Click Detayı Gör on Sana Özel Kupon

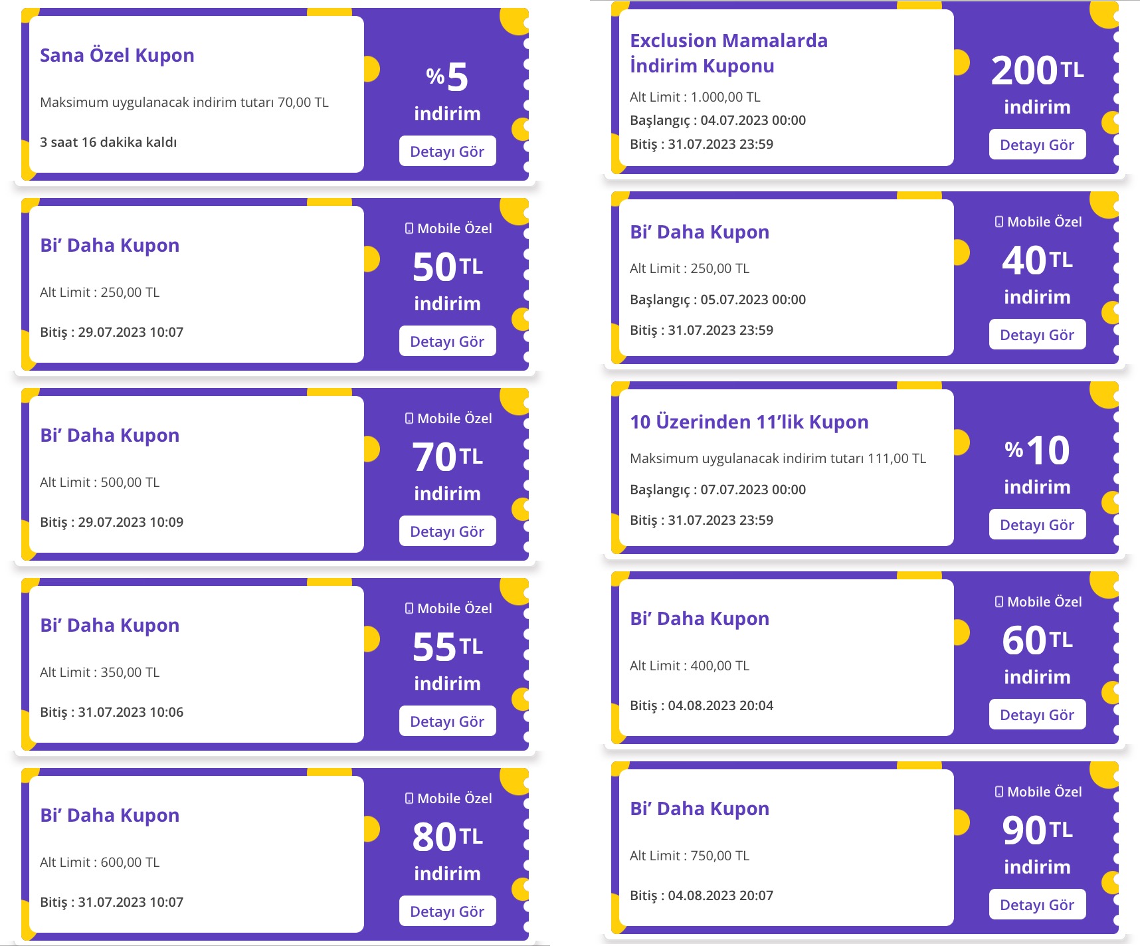[x=447, y=151]
